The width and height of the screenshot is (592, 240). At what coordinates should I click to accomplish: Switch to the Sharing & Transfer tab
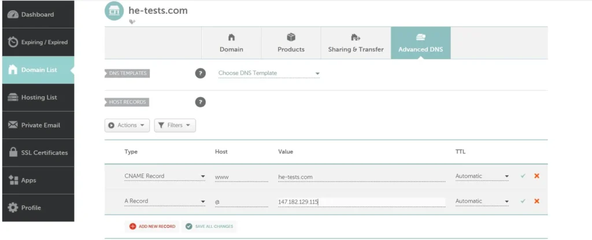(x=356, y=43)
